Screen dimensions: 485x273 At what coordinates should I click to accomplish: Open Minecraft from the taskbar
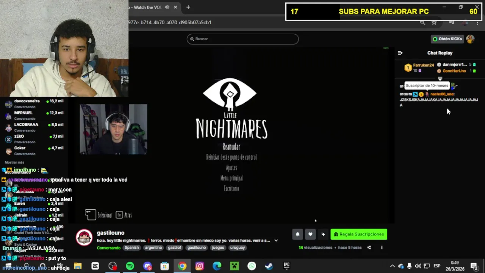click(234, 266)
